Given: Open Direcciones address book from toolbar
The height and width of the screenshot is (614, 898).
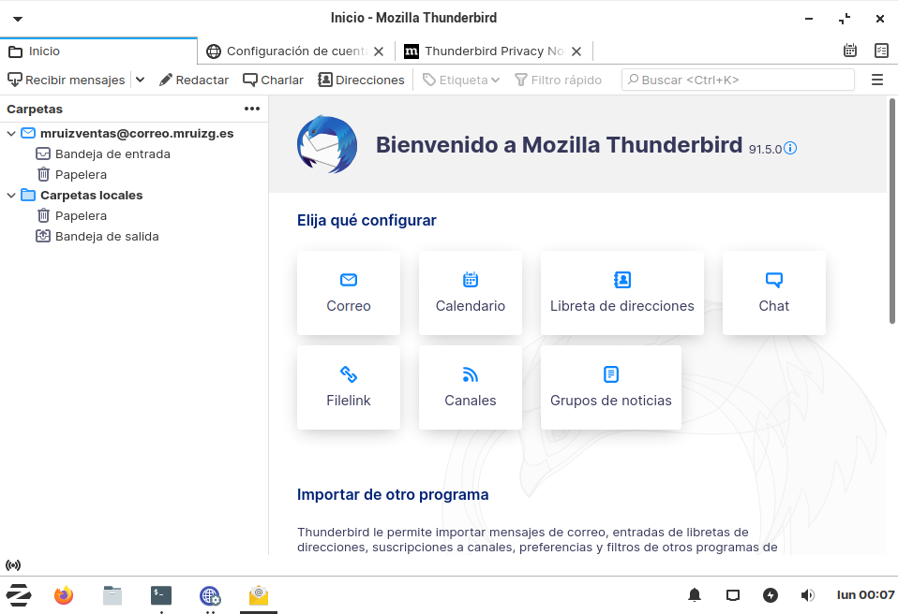Looking at the screenshot, I should tap(361, 80).
